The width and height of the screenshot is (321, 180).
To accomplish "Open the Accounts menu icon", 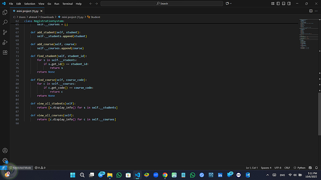I will coord(5,151).
